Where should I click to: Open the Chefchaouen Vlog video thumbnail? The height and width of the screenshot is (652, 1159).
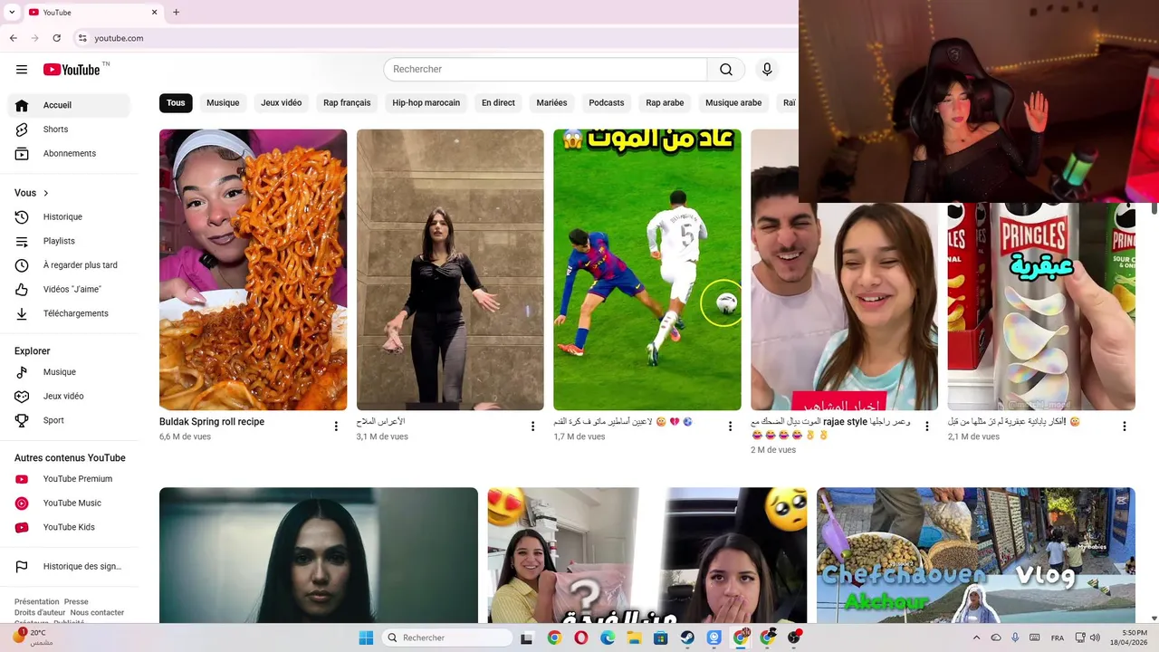click(976, 555)
